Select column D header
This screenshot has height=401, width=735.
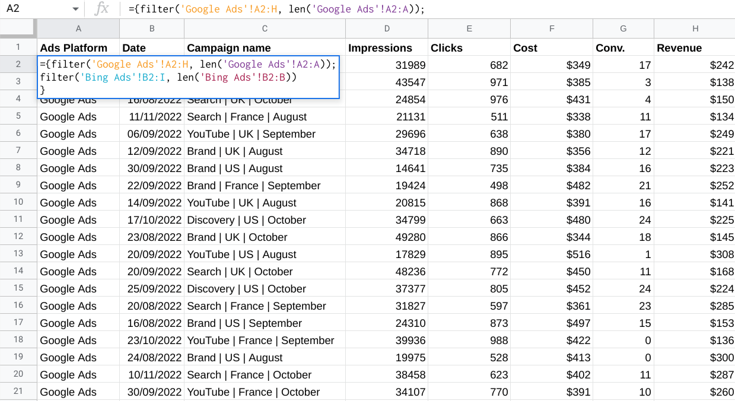pyautogui.click(x=387, y=28)
